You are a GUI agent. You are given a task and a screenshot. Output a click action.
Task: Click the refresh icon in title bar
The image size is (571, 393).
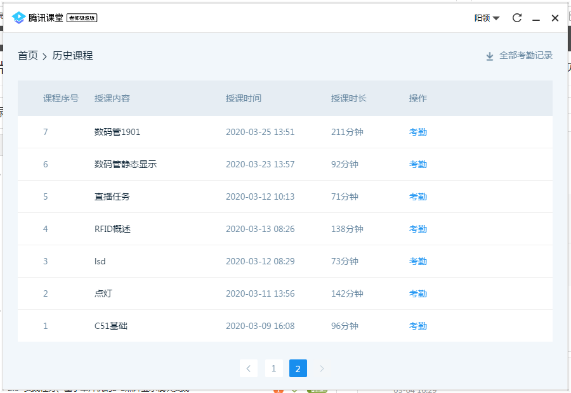click(516, 18)
